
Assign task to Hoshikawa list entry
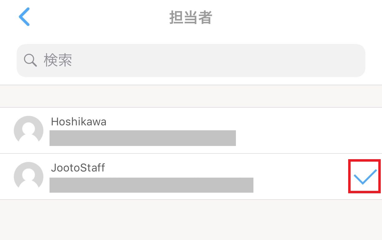[191, 130]
